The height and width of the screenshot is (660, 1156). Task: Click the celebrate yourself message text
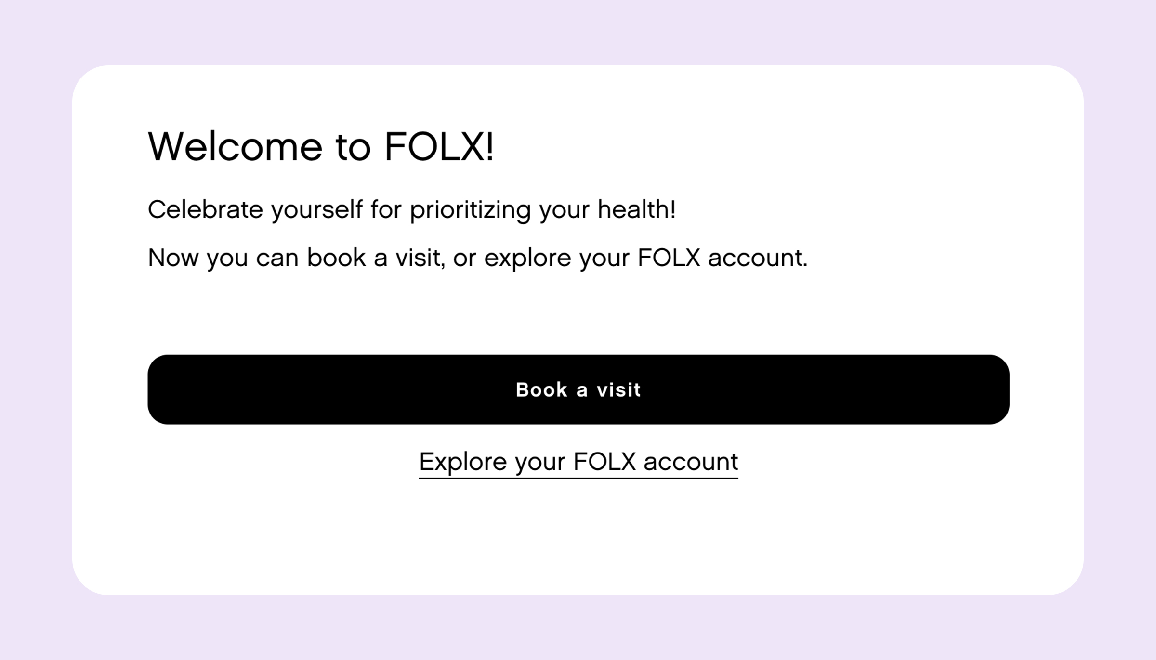412,208
